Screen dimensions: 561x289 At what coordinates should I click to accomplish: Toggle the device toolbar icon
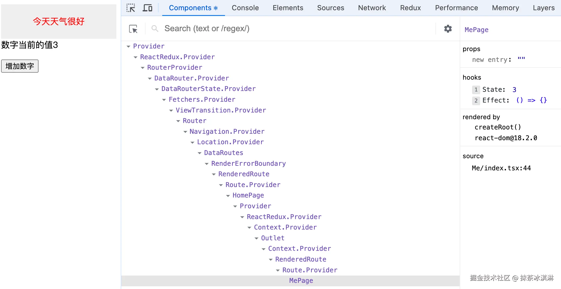tap(147, 8)
